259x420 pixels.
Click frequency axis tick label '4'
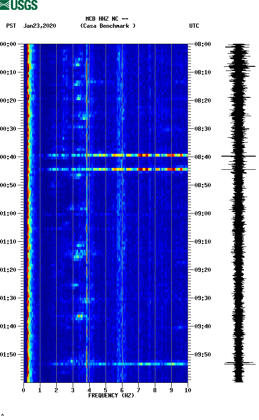pyautogui.click(x=89, y=390)
